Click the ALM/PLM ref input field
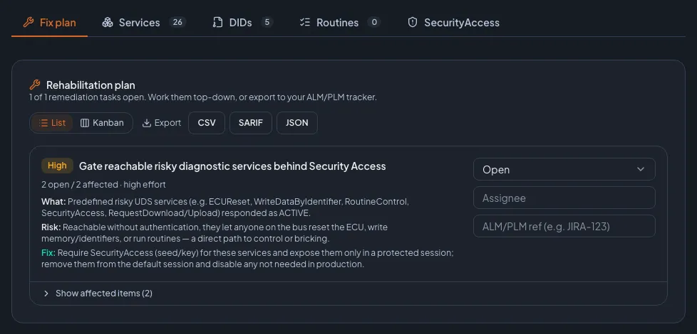This screenshot has width=697, height=334. click(x=564, y=226)
